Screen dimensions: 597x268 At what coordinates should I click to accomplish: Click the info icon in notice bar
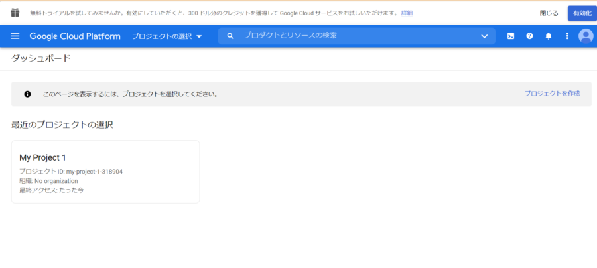[x=27, y=94]
